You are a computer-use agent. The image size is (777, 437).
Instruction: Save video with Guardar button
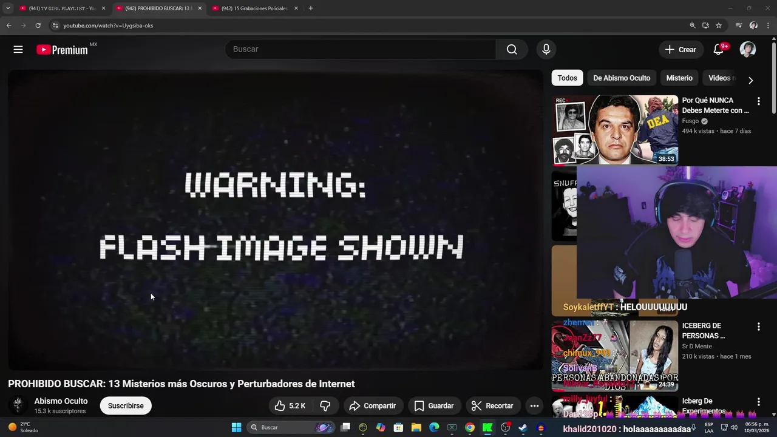point(434,405)
